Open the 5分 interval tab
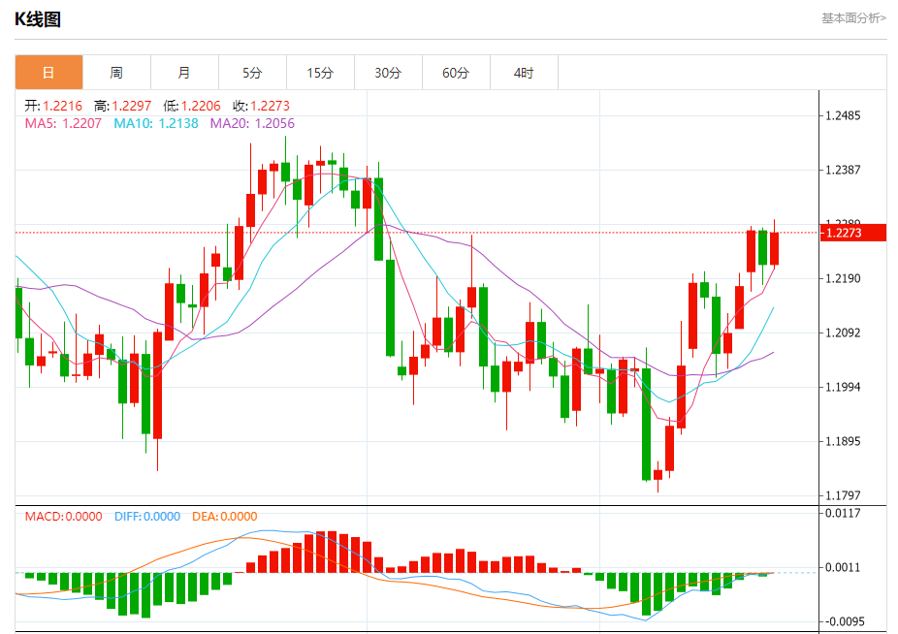898x634 pixels. click(x=252, y=73)
